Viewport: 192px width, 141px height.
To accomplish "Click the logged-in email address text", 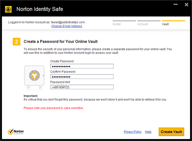I will [68, 22].
